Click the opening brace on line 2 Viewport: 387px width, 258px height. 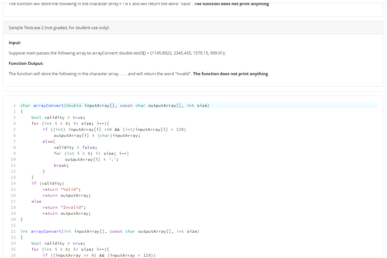pyautogui.click(x=22, y=111)
